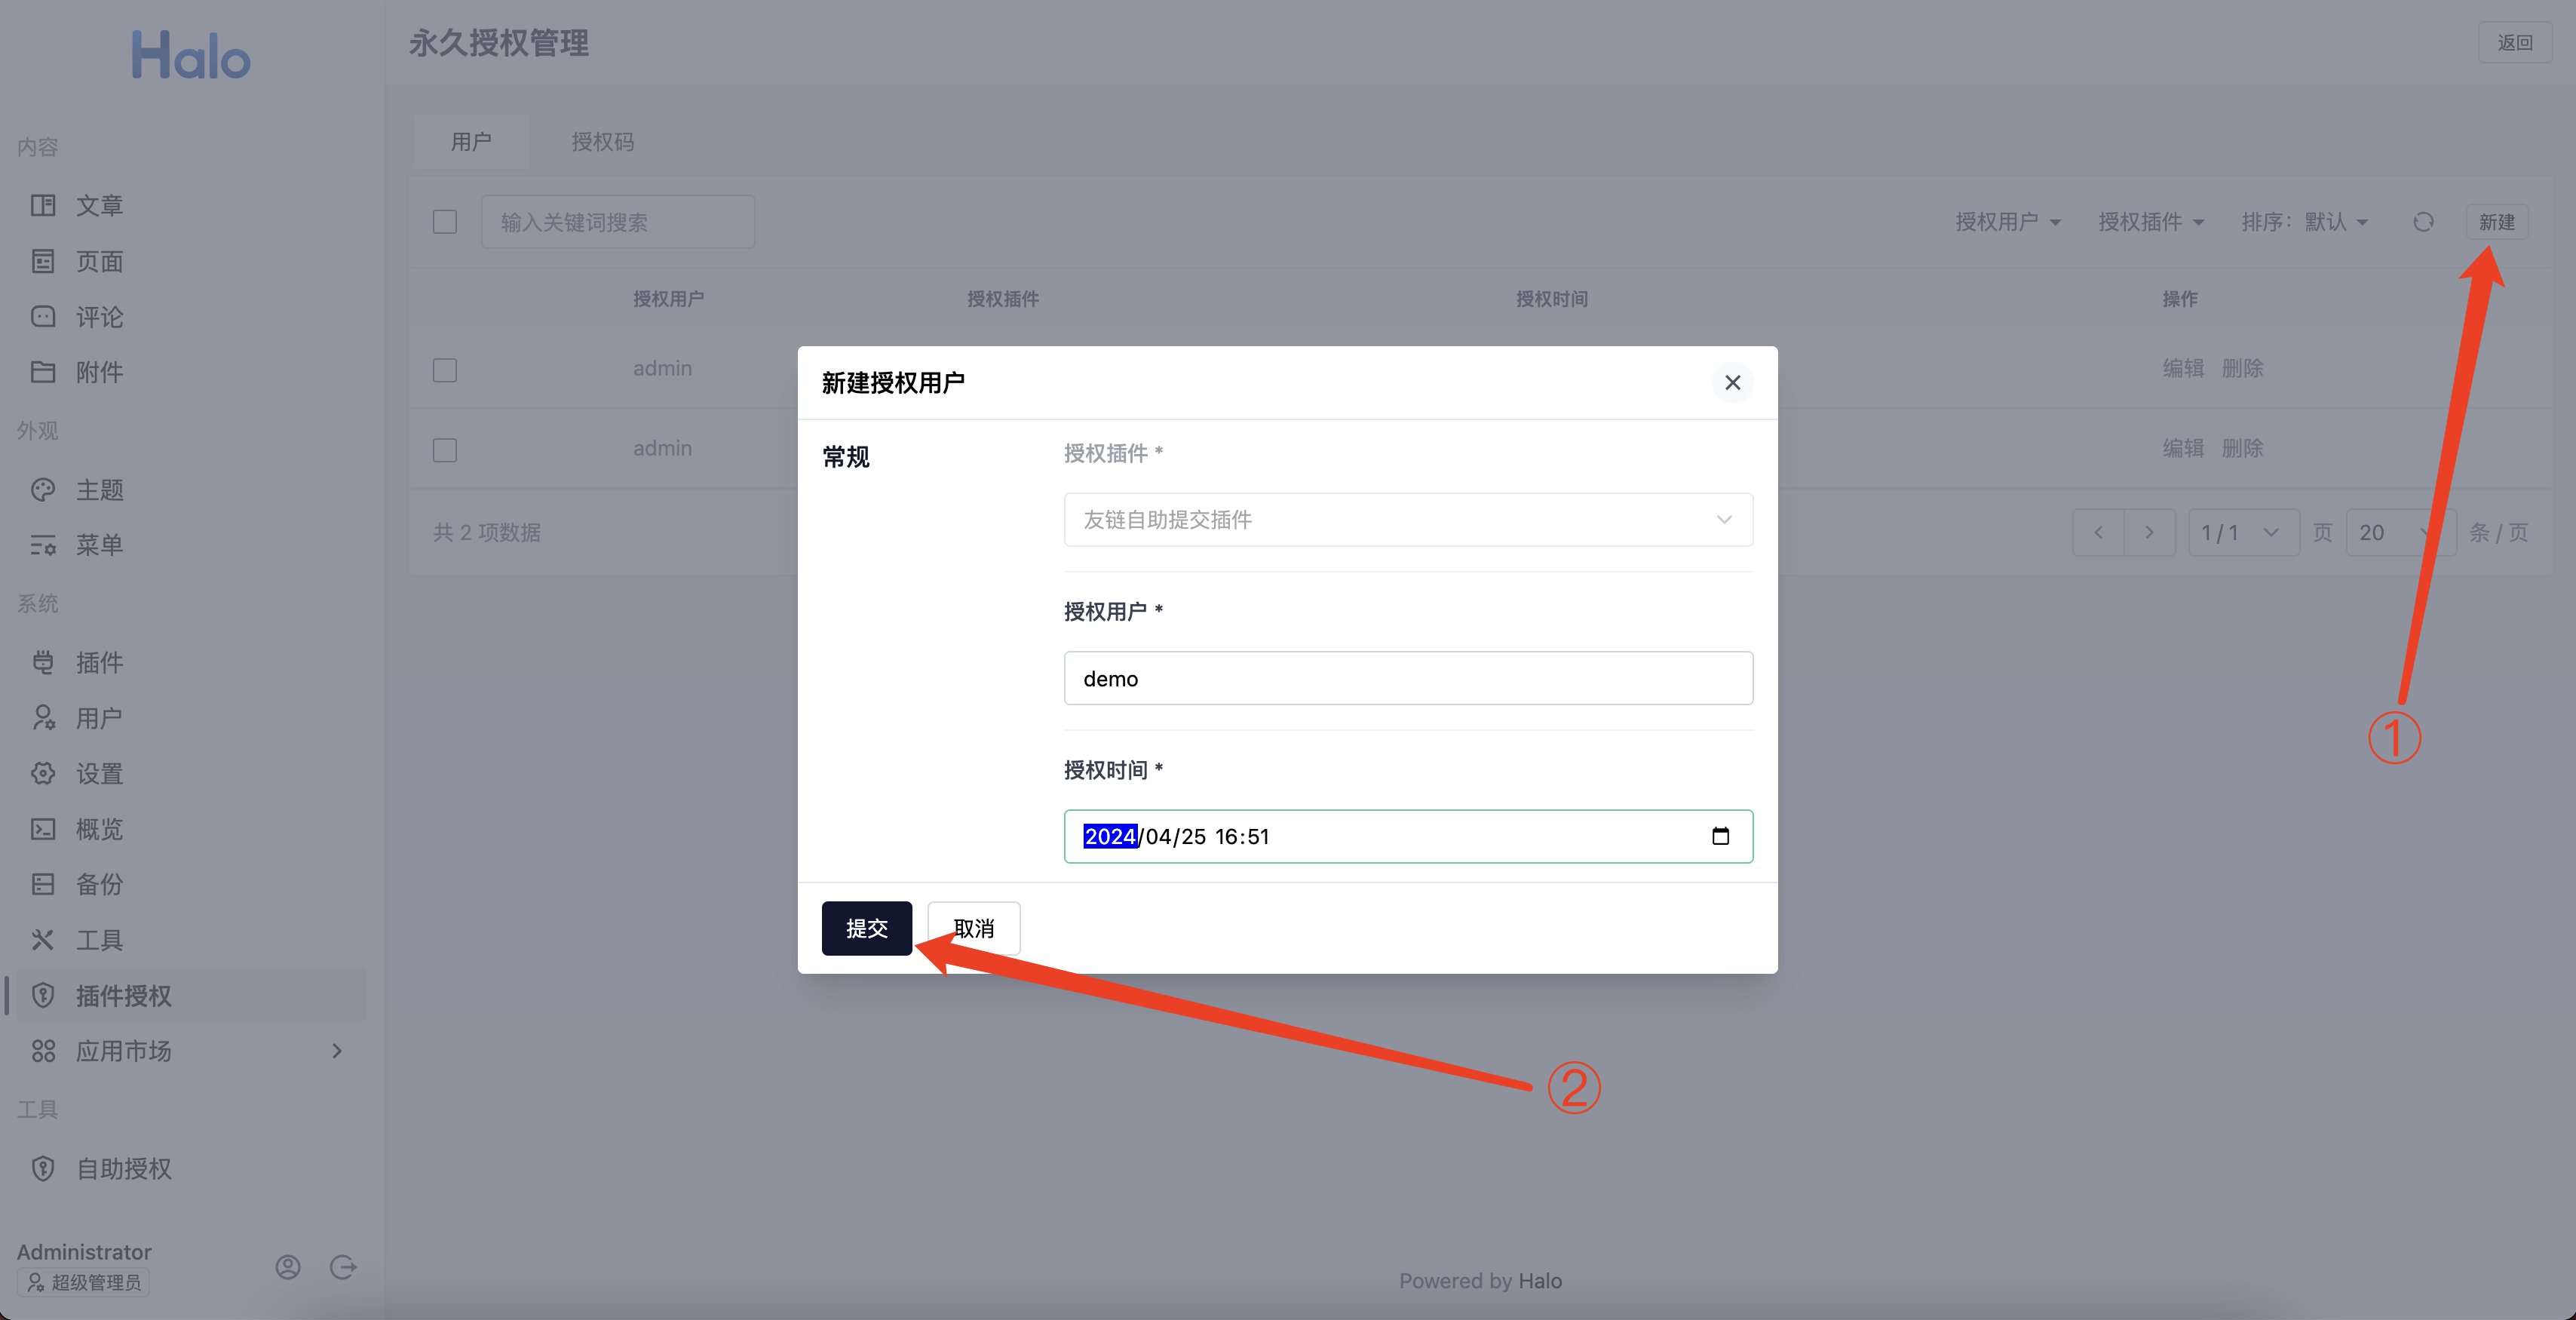Click 编辑 for the first admin row
This screenshot has height=1320, width=2576.
click(x=2183, y=368)
